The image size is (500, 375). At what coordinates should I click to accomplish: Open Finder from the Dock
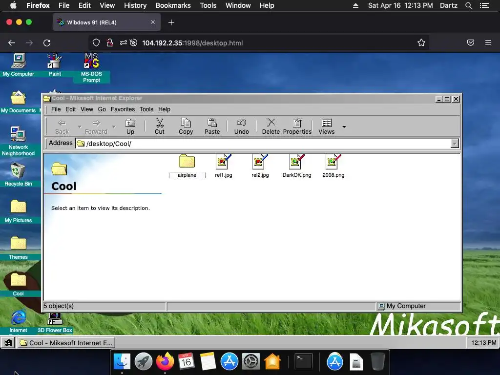coord(122,362)
